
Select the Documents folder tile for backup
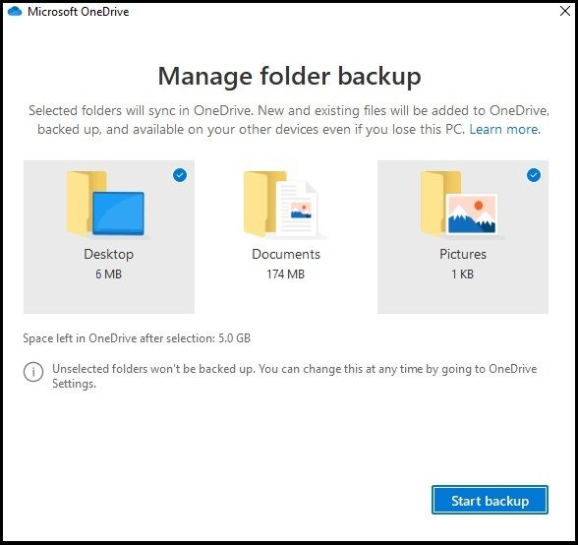286,236
